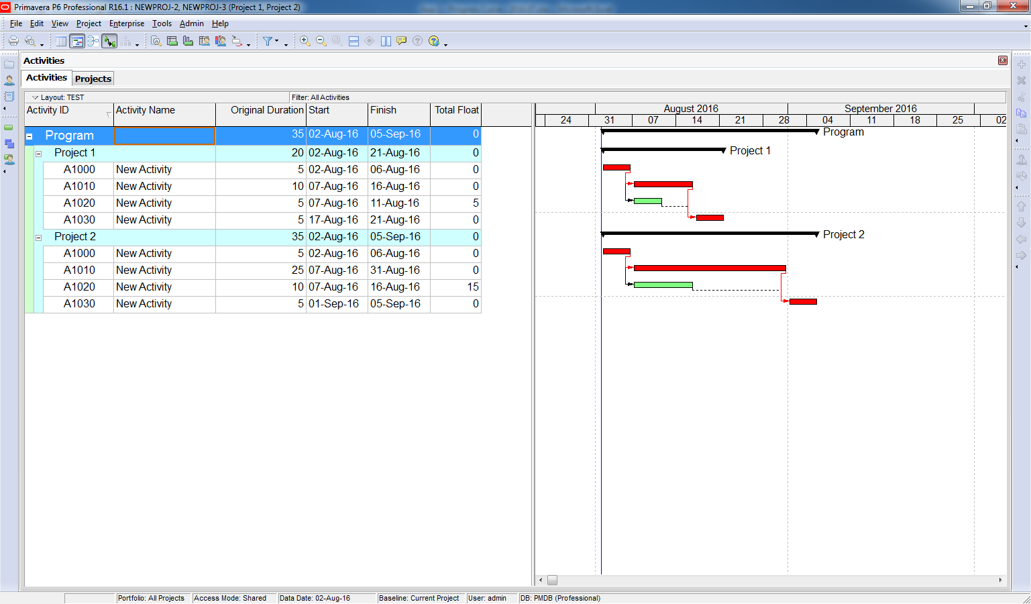
Task: Open the Enterprise menu
Action: click(127, 23)
